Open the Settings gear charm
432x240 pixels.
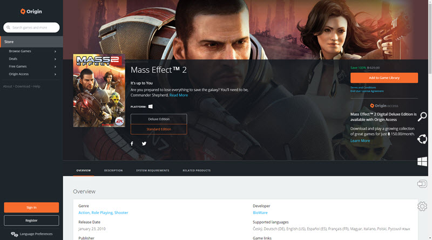pos(422,206)
